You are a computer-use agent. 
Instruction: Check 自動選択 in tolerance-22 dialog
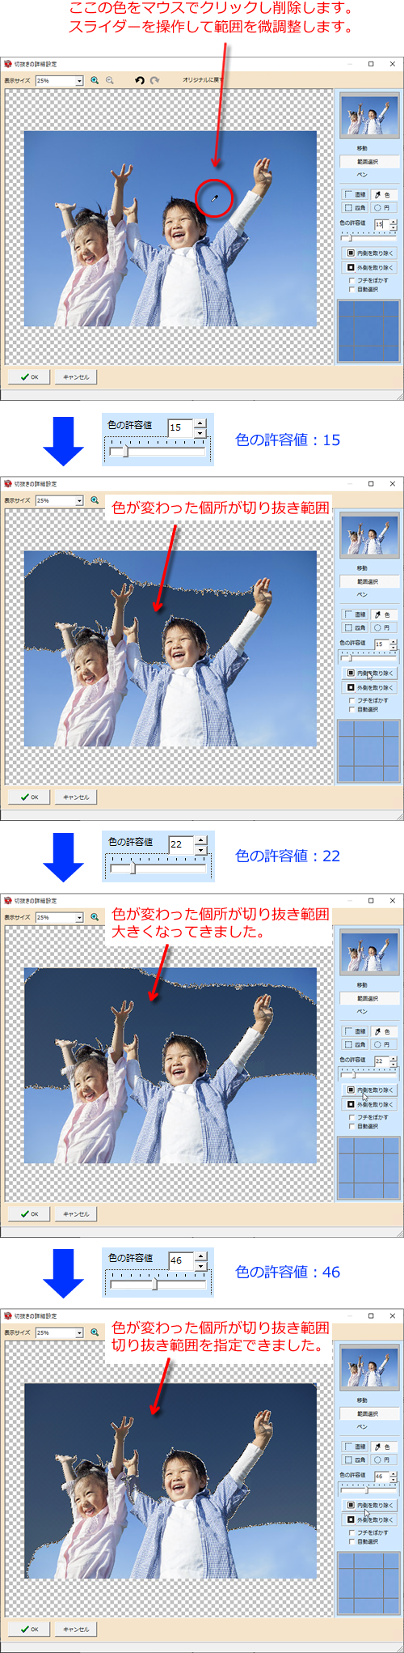pyautogui.click(x=351, y=1126)
